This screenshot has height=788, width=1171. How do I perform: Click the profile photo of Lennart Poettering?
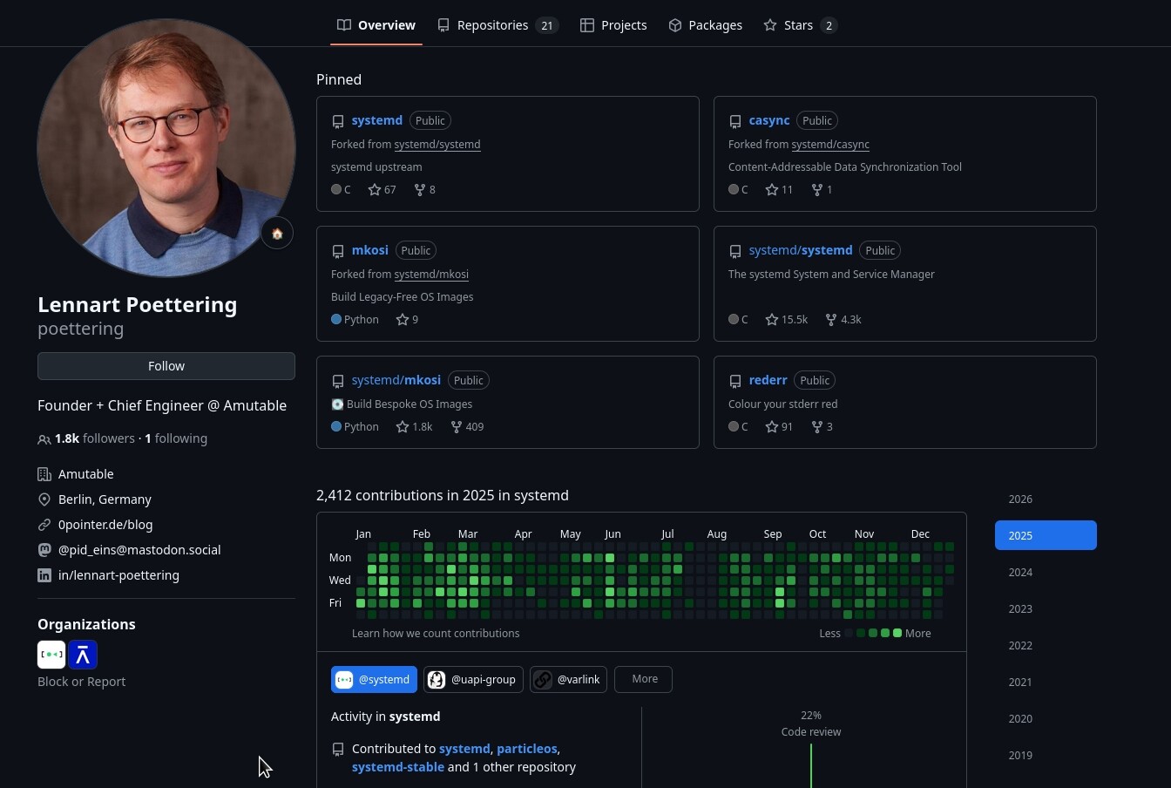coord(166,148)
